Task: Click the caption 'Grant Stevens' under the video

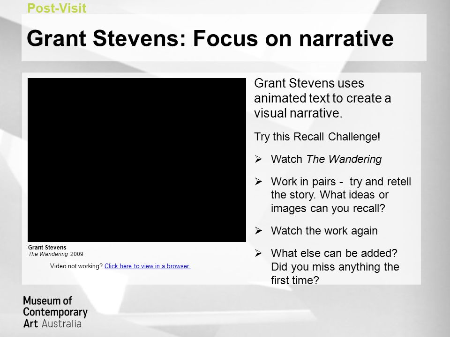Action: click(x=47, y=247)
